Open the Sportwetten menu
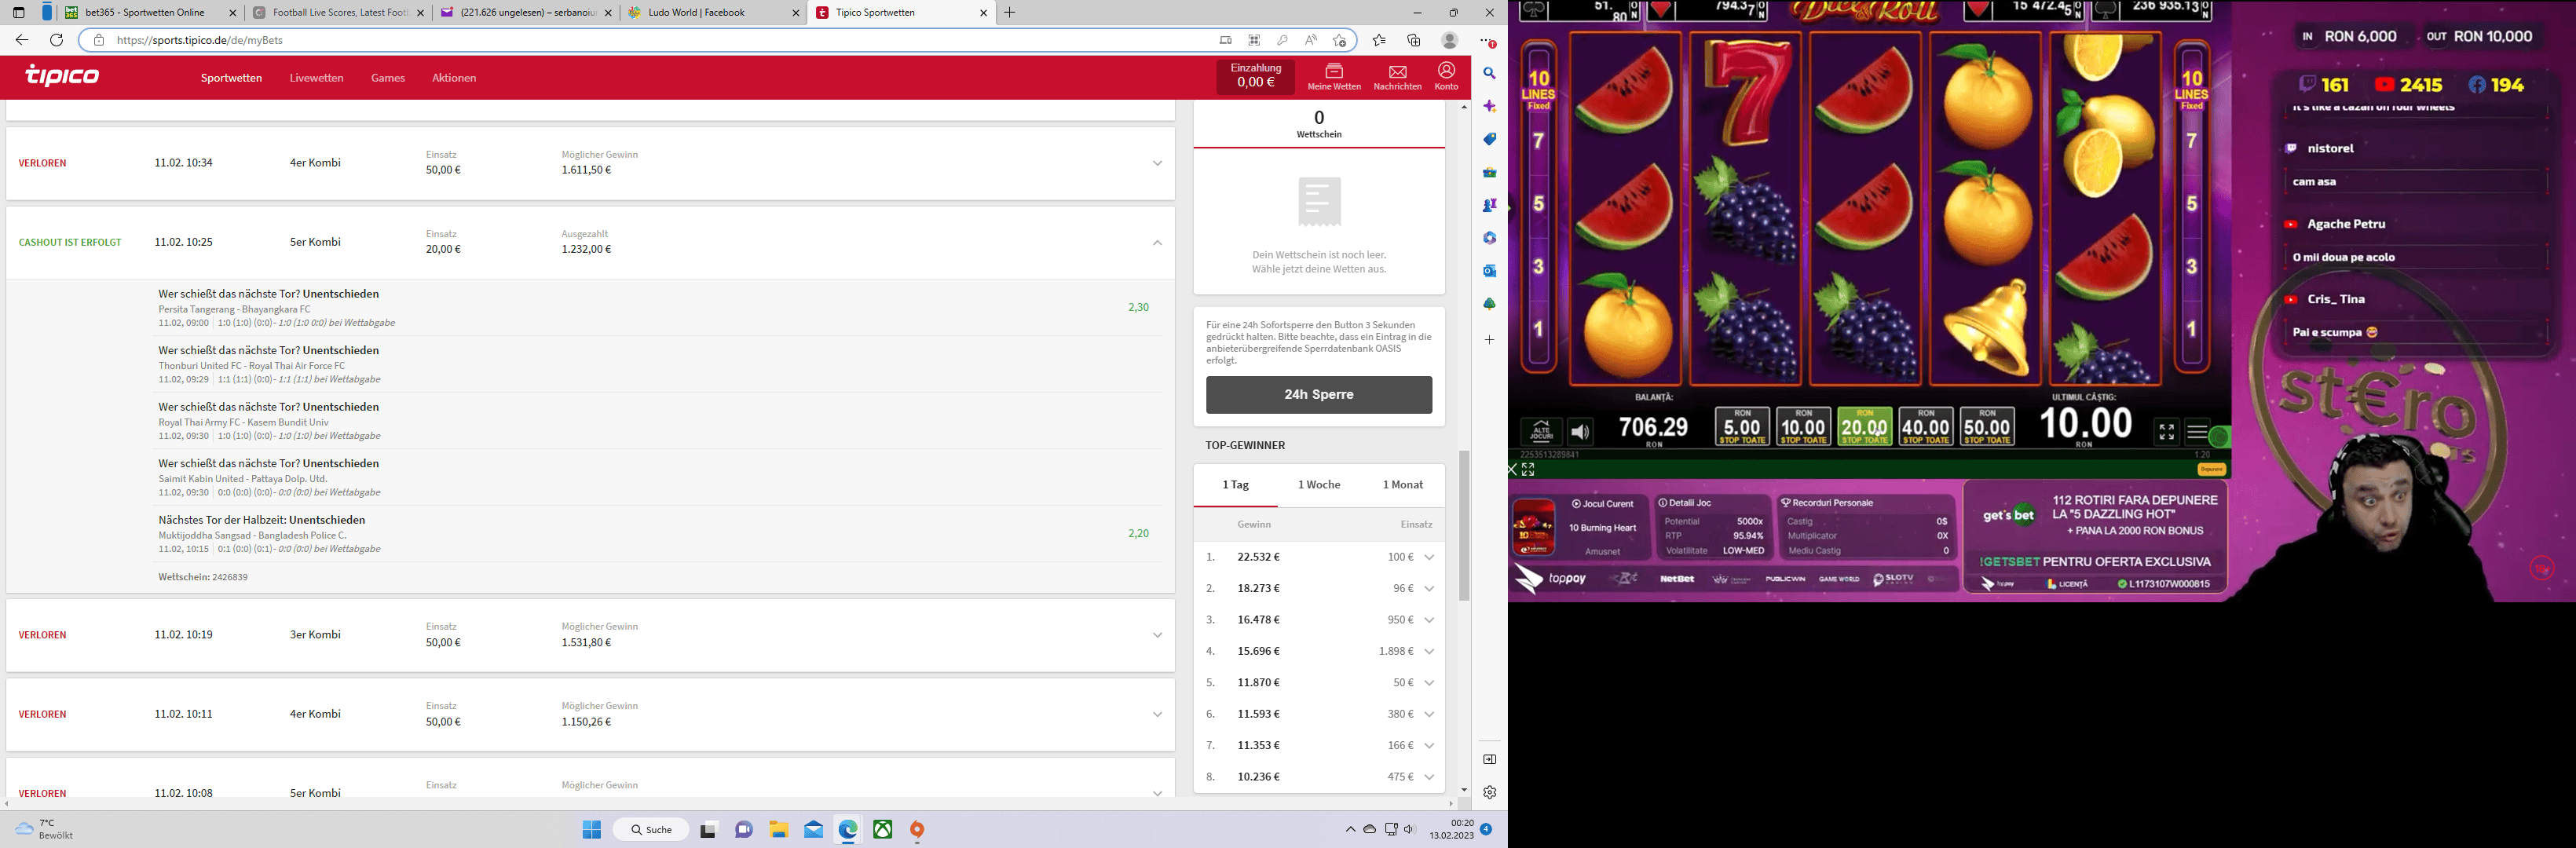This screenshot has width=2576, height=848. pos(231,78)
